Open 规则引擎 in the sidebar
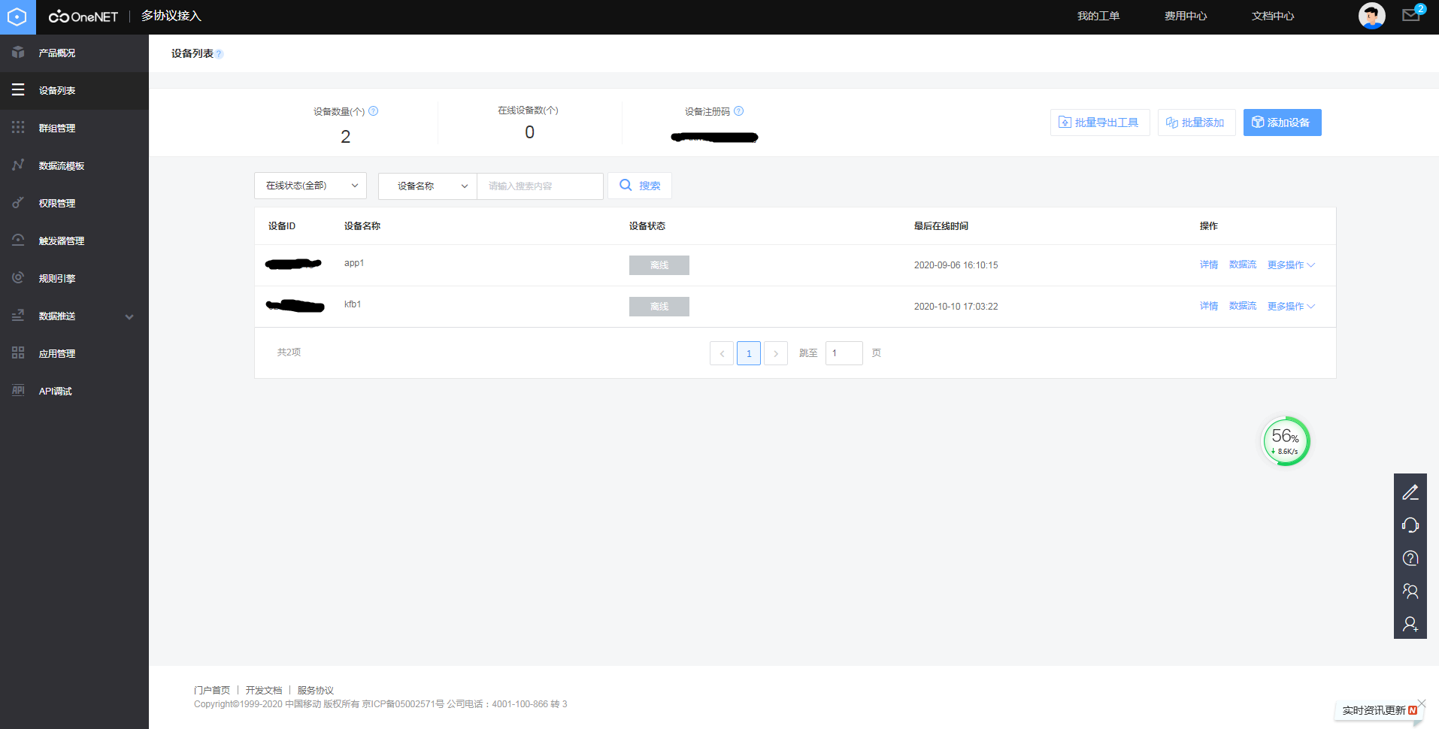This screenshot has width=1439, height=729. (x=74, y=278)
